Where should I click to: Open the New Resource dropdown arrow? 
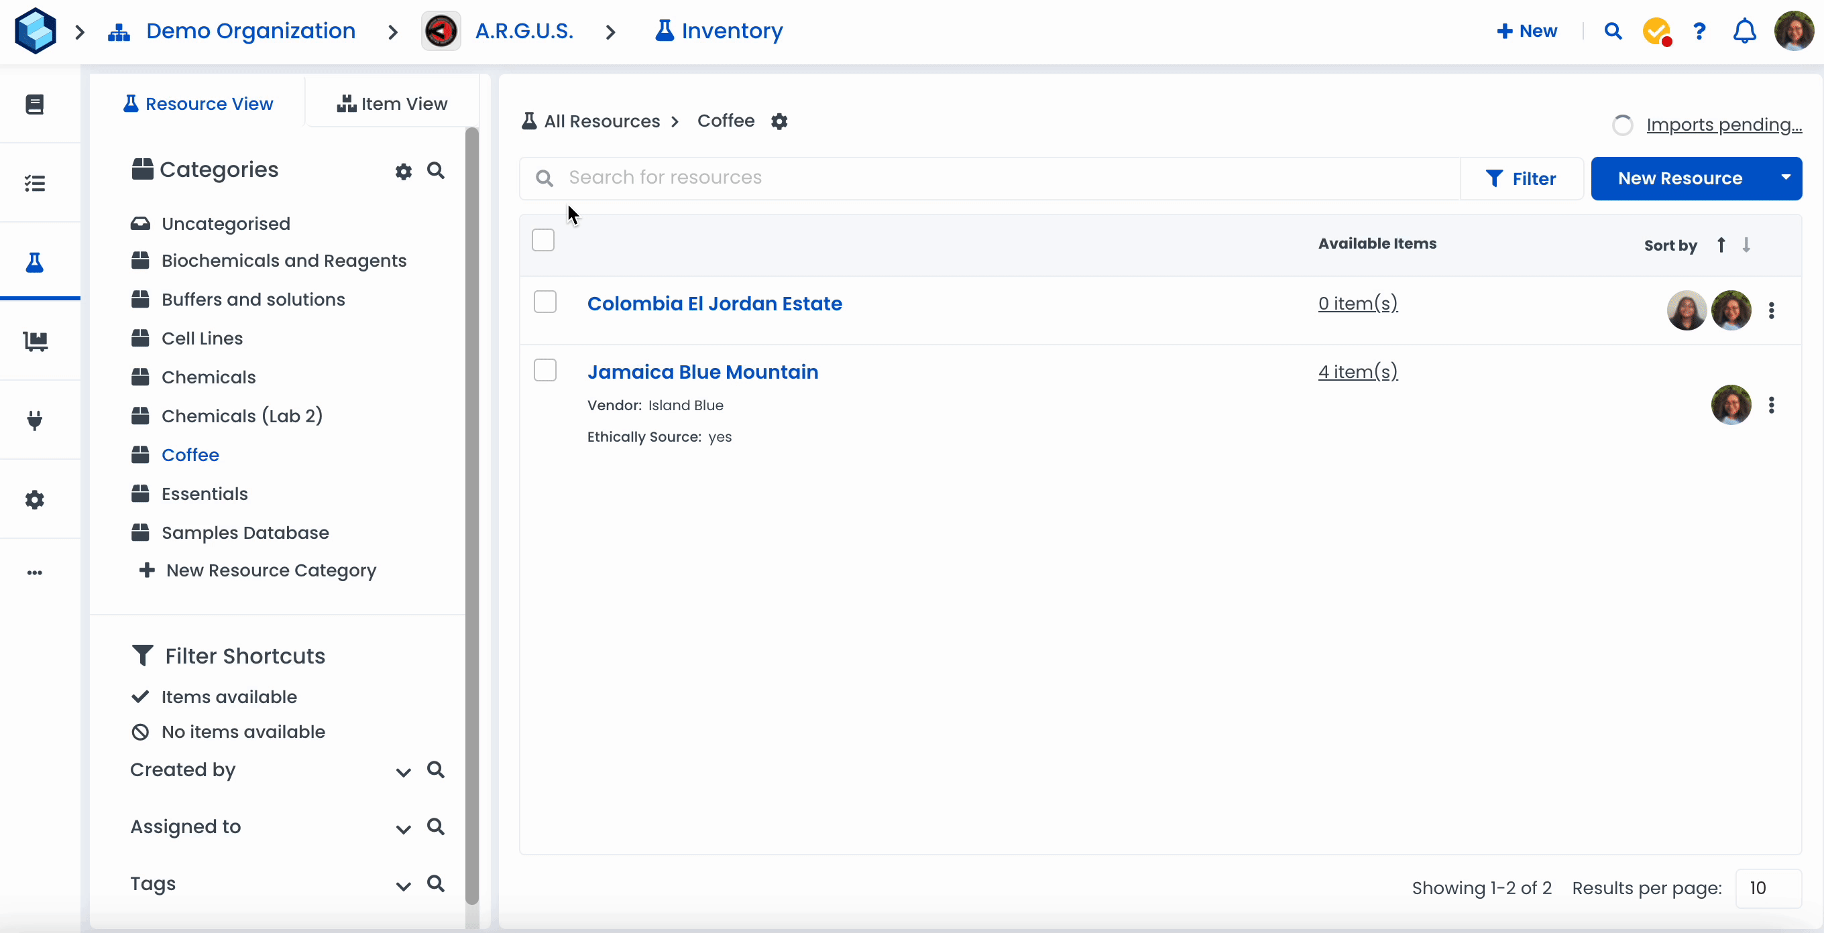pos(1785,178)
